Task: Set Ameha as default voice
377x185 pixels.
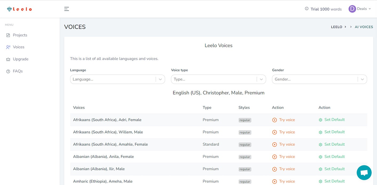Action: click(332, 181)
